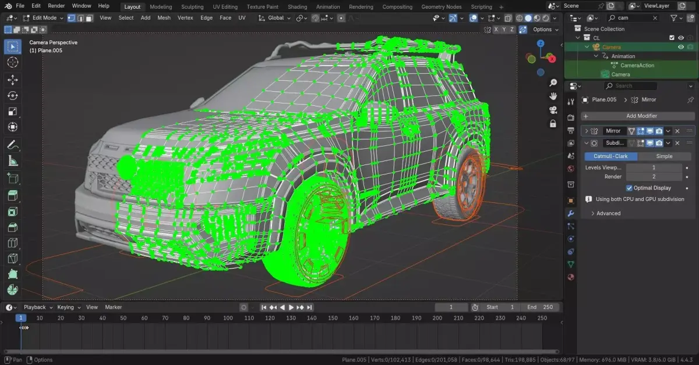
Task: Expand the Mirror modifier panel
Action: [x=587, y=131]
